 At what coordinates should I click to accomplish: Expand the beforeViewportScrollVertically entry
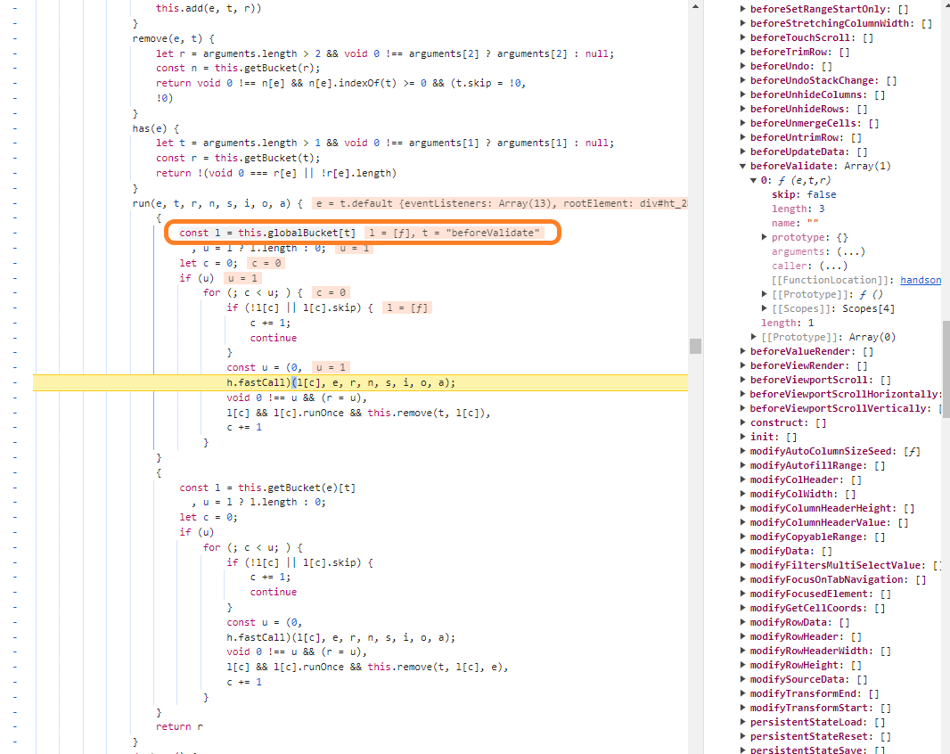[x=742, y=408]
